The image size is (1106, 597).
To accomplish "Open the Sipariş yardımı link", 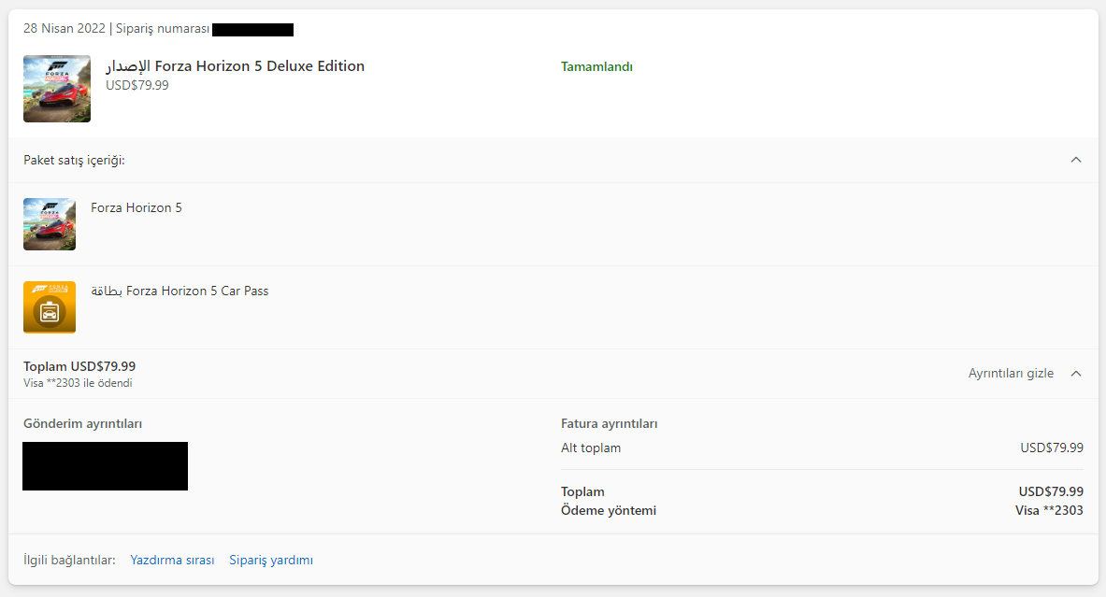I will click(x=271, y=561).
